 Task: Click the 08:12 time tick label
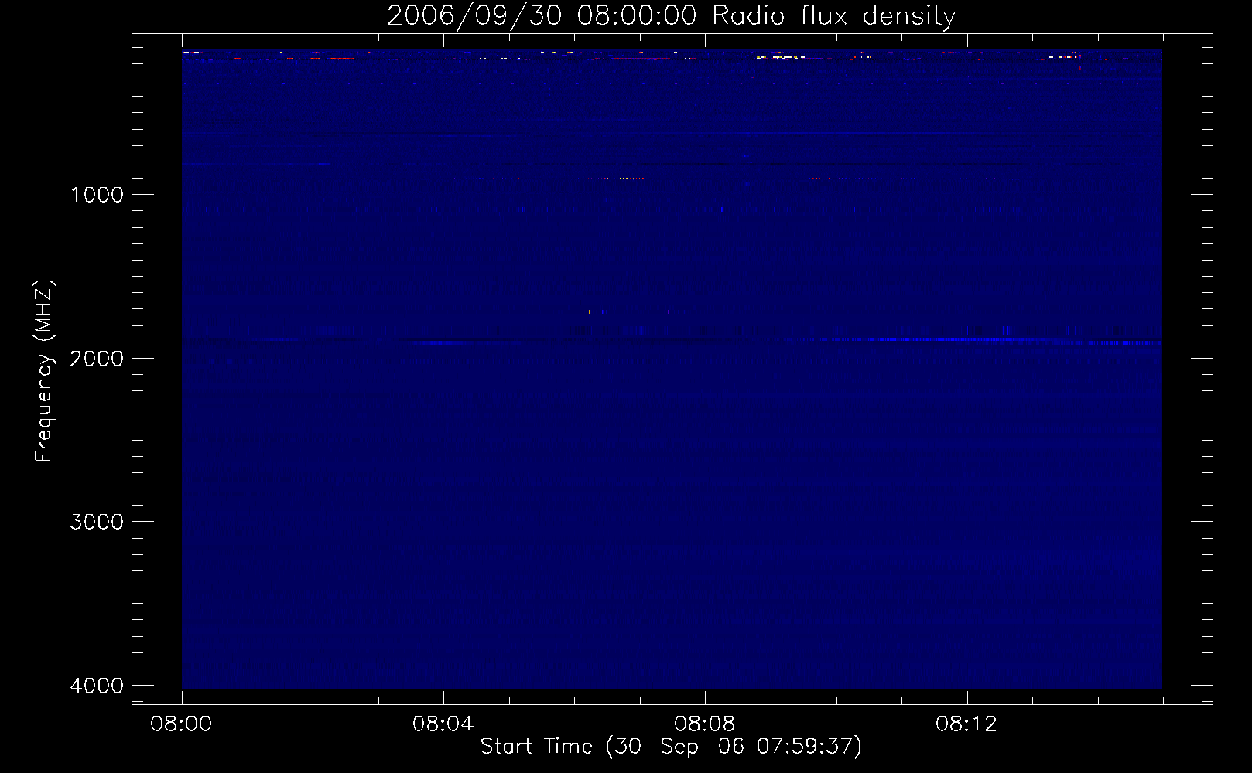coord(966,724)
